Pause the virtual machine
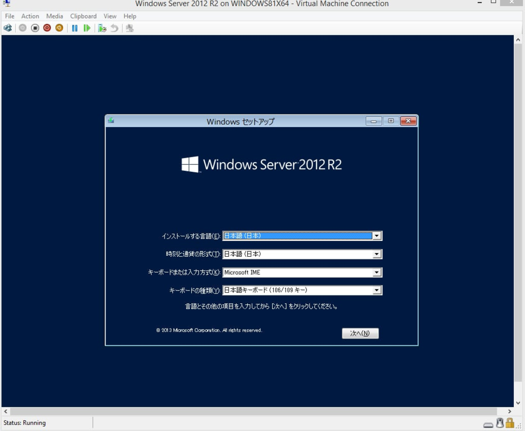This screenshot has width=525, height=431. 75,28
